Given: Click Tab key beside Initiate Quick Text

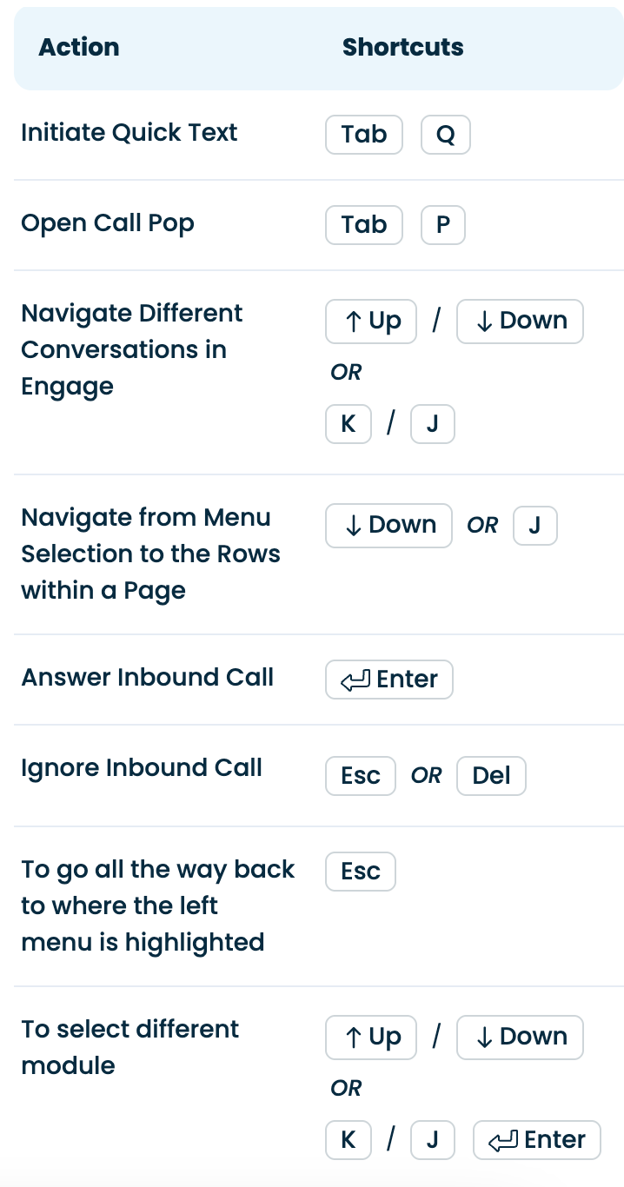Looking at the screenshot, I should click(x=364, y=136).
